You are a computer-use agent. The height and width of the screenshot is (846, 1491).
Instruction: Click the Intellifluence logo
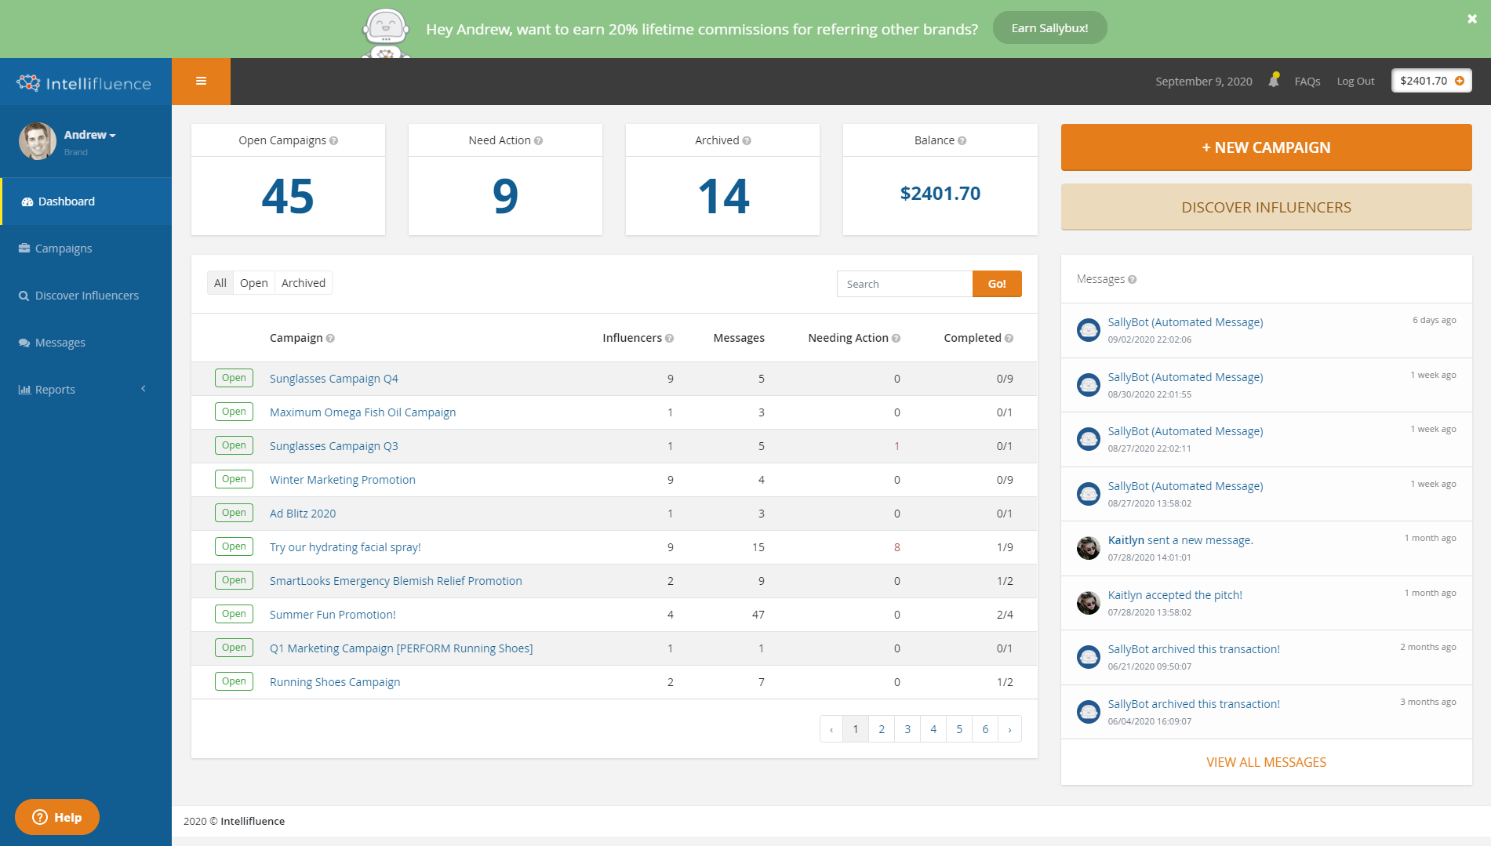pos(85,83)
